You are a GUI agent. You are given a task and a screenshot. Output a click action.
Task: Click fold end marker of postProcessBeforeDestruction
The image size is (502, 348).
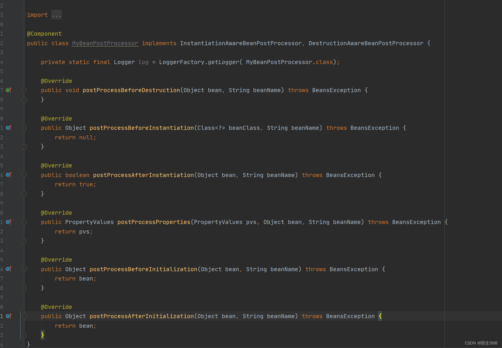point(24,99)
